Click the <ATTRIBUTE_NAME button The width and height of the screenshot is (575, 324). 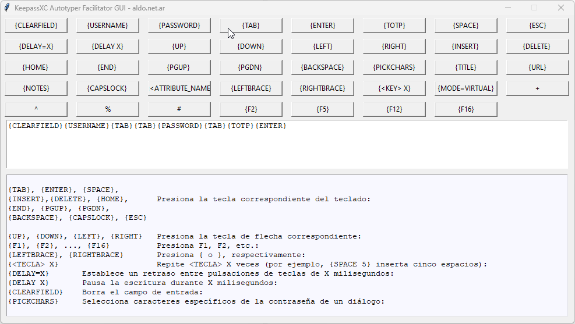[179, 88]
